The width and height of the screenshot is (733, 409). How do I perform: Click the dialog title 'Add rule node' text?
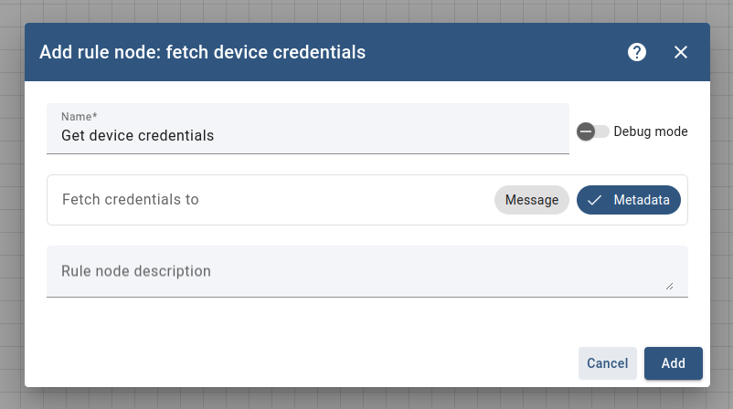tap(98, 52)
